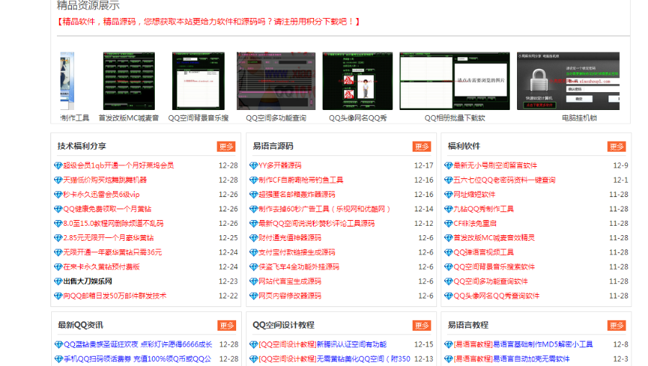Open link QQ空间多功能查询软件
This screenshot has height=366, width=648.
(490, 281)
